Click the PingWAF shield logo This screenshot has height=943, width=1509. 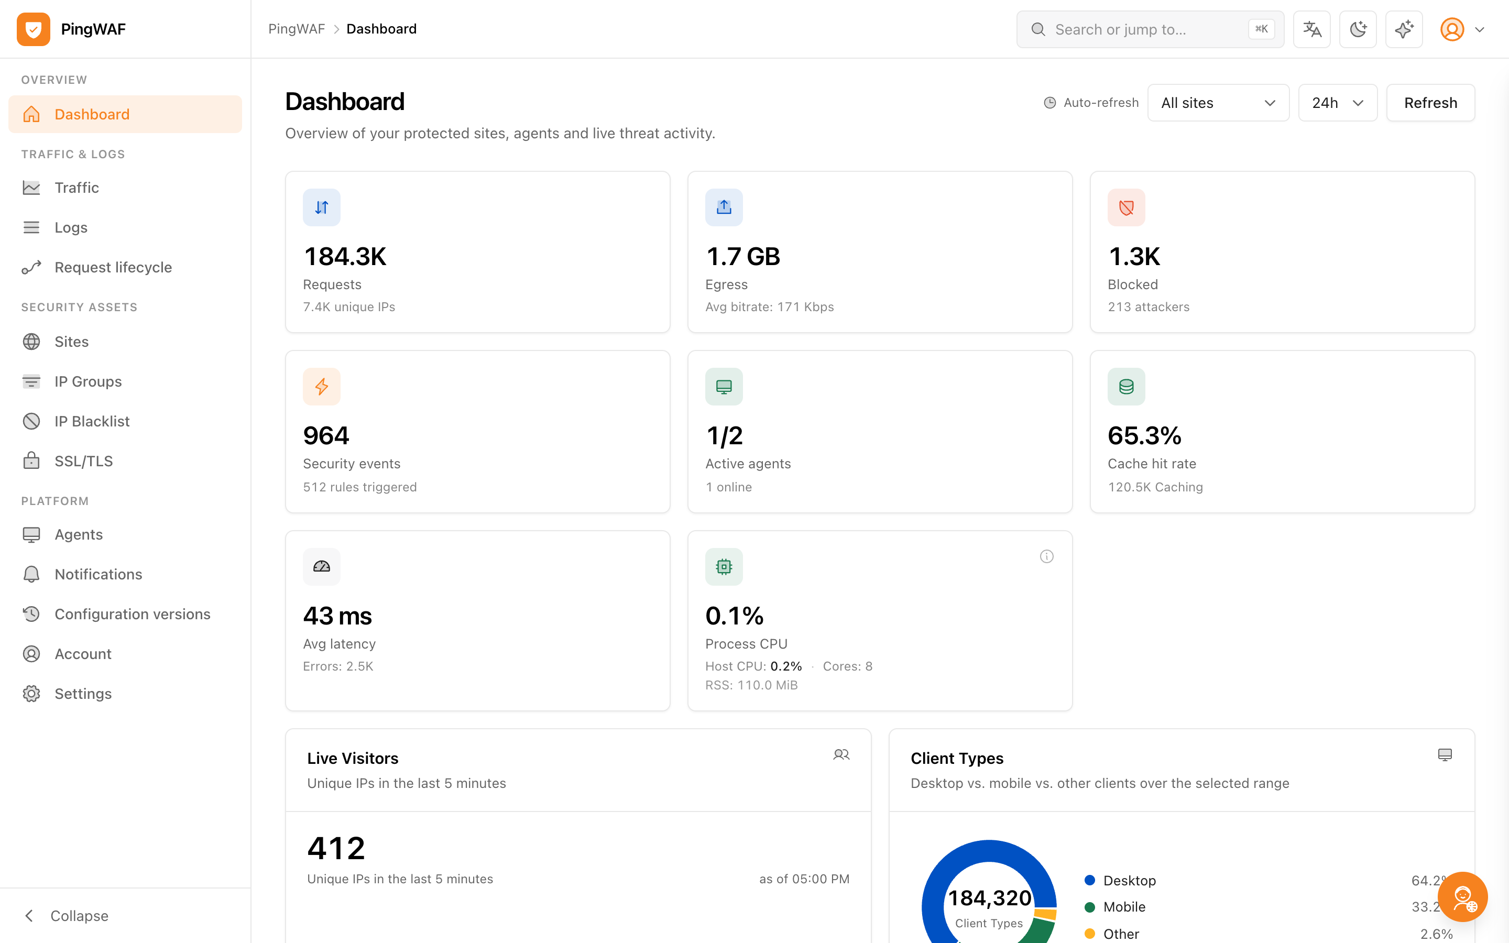(x=33, y=29)
